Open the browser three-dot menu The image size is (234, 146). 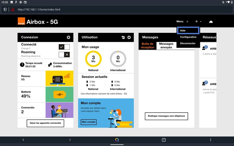[210, 140]
